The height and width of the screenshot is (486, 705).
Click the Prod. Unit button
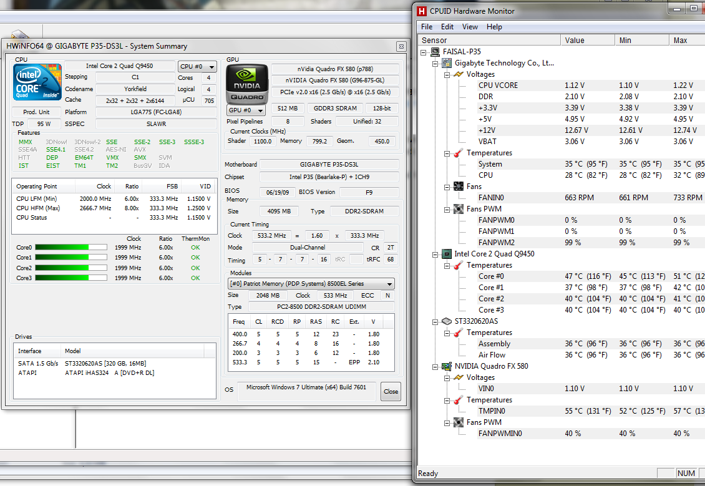pyautogui.click(x=36, y=112)
